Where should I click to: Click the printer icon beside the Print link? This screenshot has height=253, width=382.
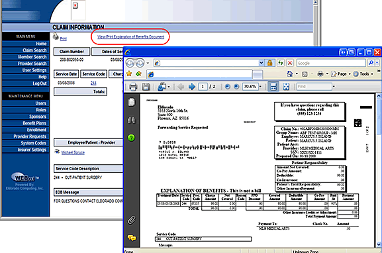56,36
